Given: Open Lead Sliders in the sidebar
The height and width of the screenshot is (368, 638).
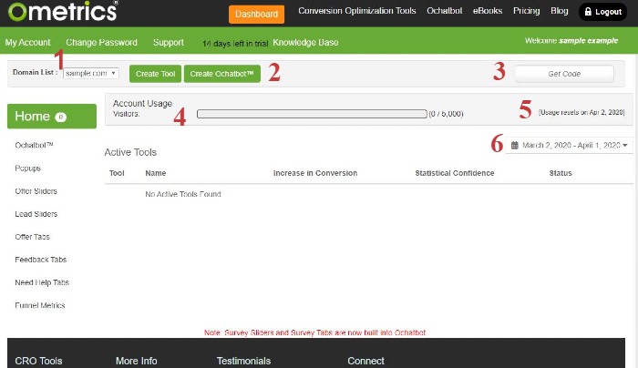Looking at the screenshot, I should pyautogui.click(x=36, y=214).
